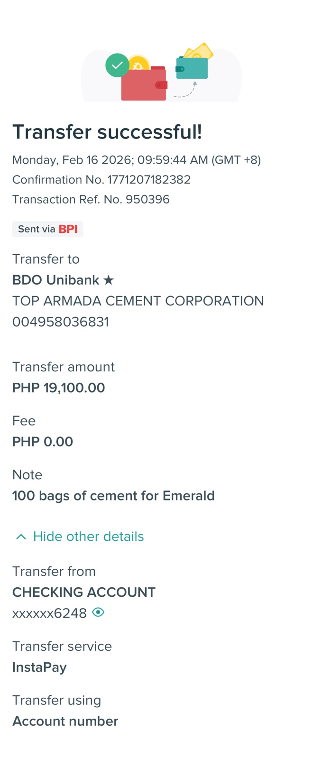The image size is (322, 759).
Task: Click the InstaPay transfer service value
Action: 39,667
